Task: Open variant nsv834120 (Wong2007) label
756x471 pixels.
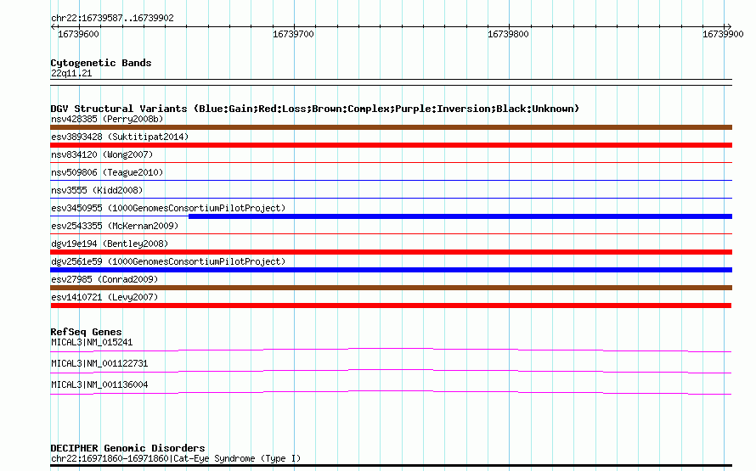Action: (102, 154)
